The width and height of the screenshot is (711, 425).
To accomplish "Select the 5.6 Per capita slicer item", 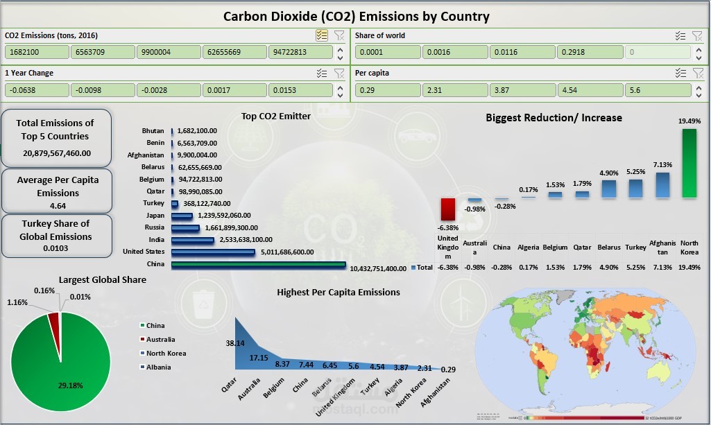I will (x=656, y=90).
